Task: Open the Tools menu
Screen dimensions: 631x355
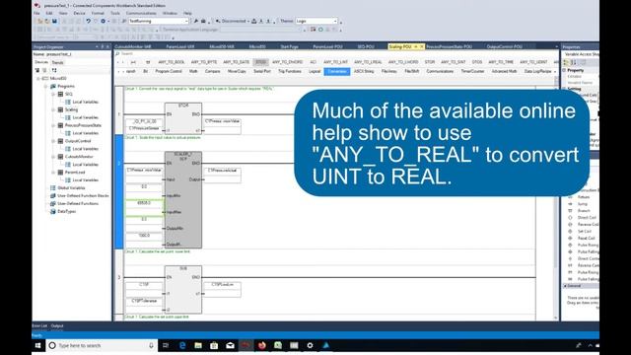Action: coord(115,13)
